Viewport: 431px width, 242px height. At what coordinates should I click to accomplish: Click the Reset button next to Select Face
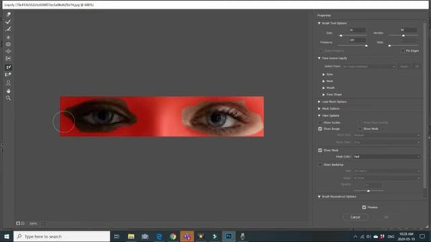[404, 67]
